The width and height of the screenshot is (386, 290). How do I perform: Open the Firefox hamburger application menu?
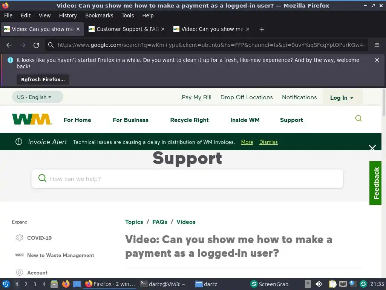click(x=377, y=45)
